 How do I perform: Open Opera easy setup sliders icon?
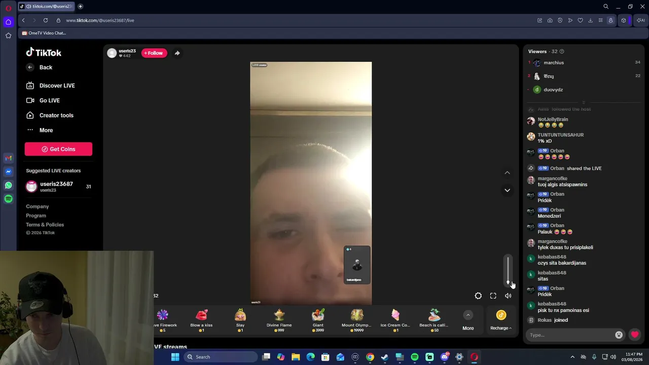point(600,20)
